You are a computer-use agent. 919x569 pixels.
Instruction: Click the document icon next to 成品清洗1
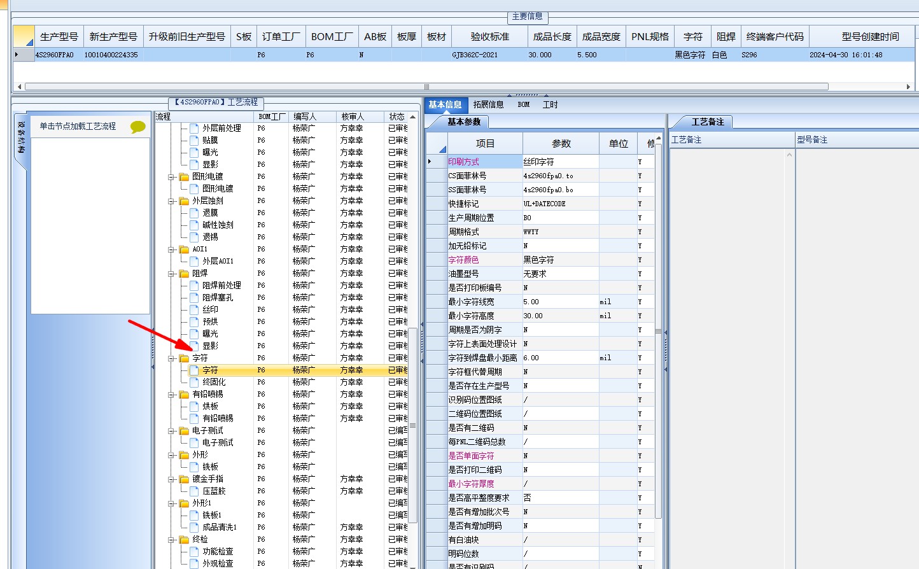click(x=194, y=527)
